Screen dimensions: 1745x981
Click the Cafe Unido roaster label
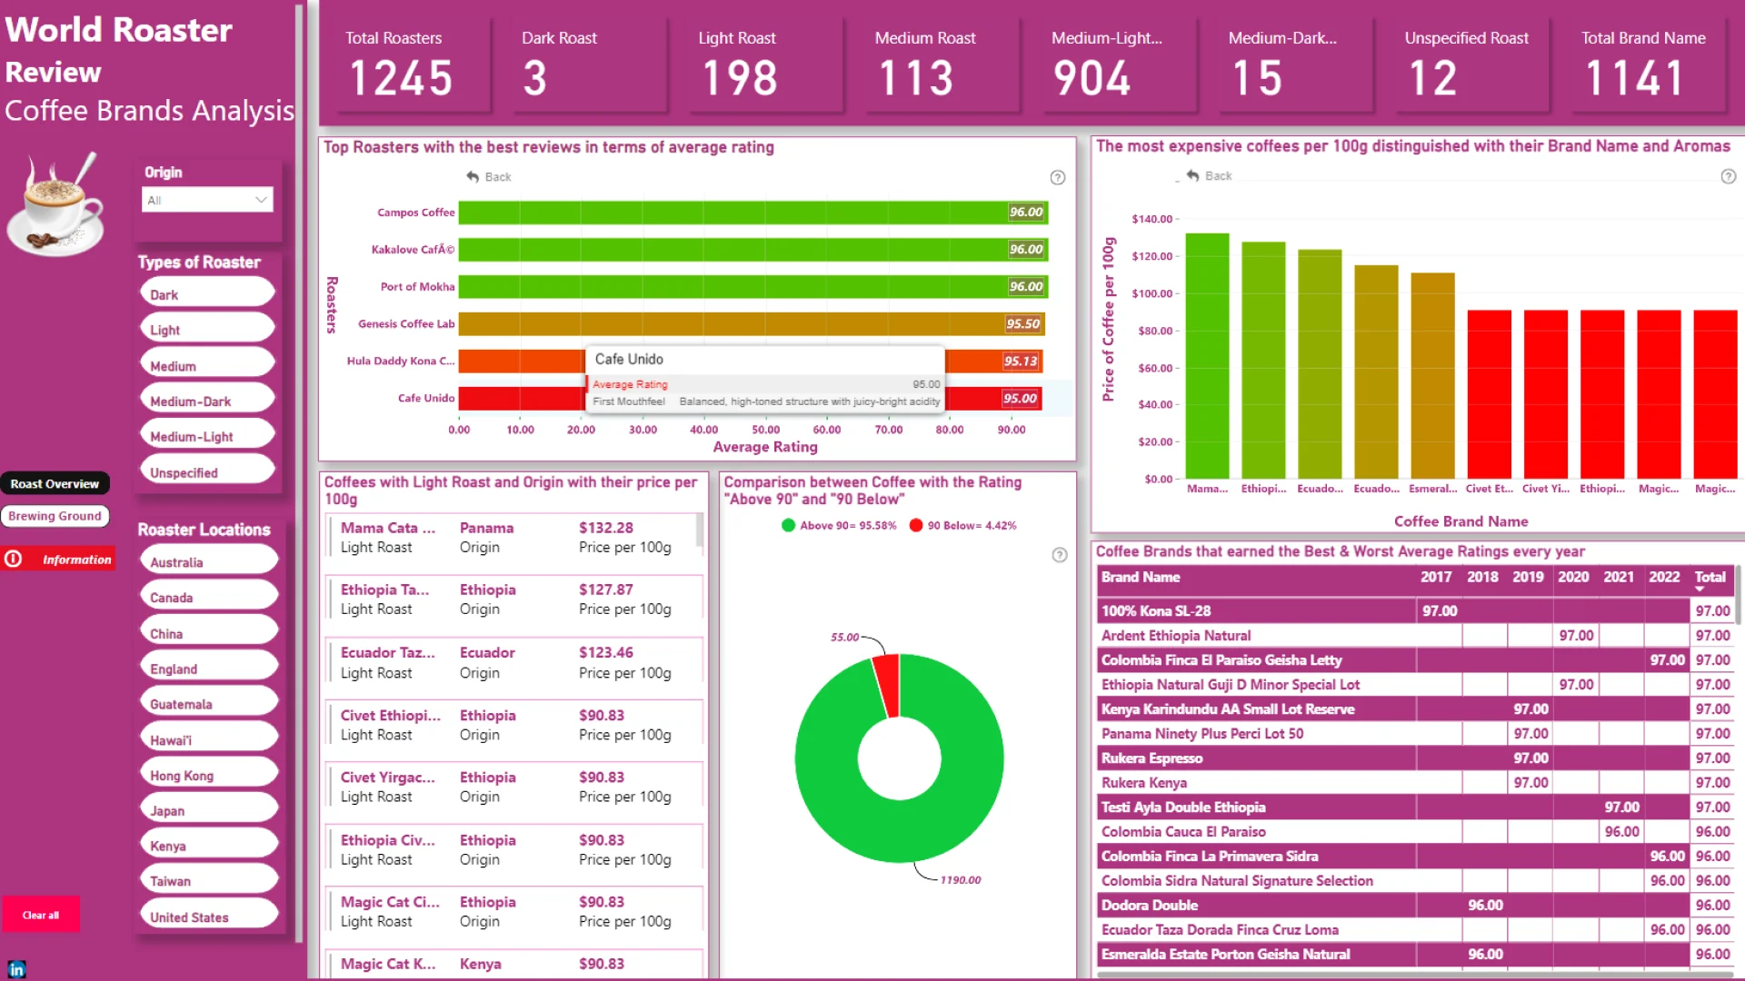pos(425,398)
